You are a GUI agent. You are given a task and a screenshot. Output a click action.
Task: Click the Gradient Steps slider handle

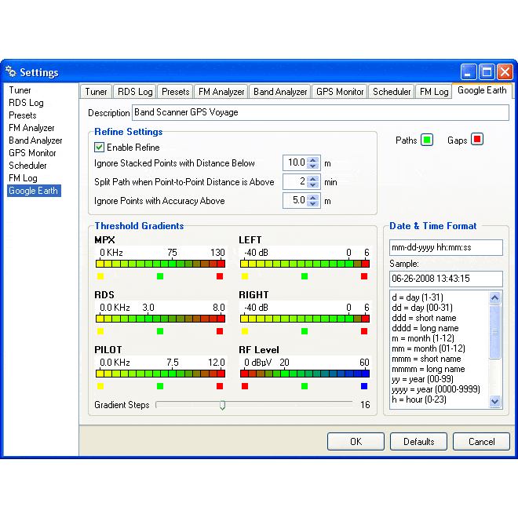click(x=222, y=406)
